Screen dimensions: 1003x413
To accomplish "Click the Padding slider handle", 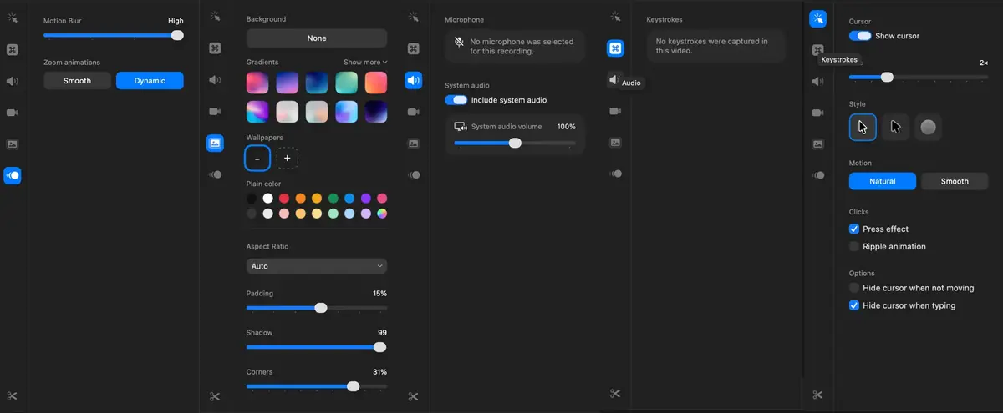I will point(321,308).
